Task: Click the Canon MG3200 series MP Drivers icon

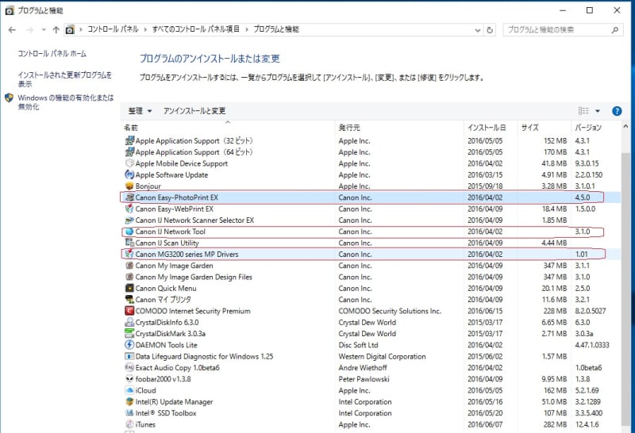Action: (x=129, y=254)
